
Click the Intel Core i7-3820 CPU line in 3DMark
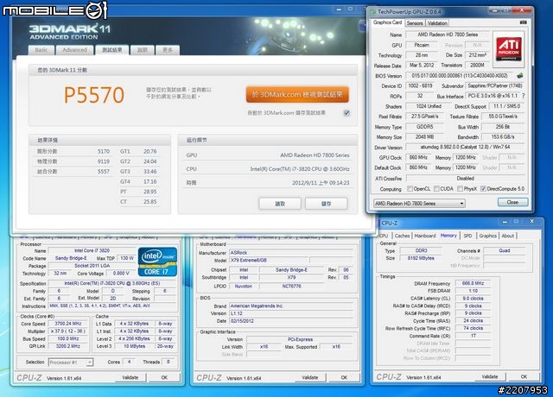300,169
